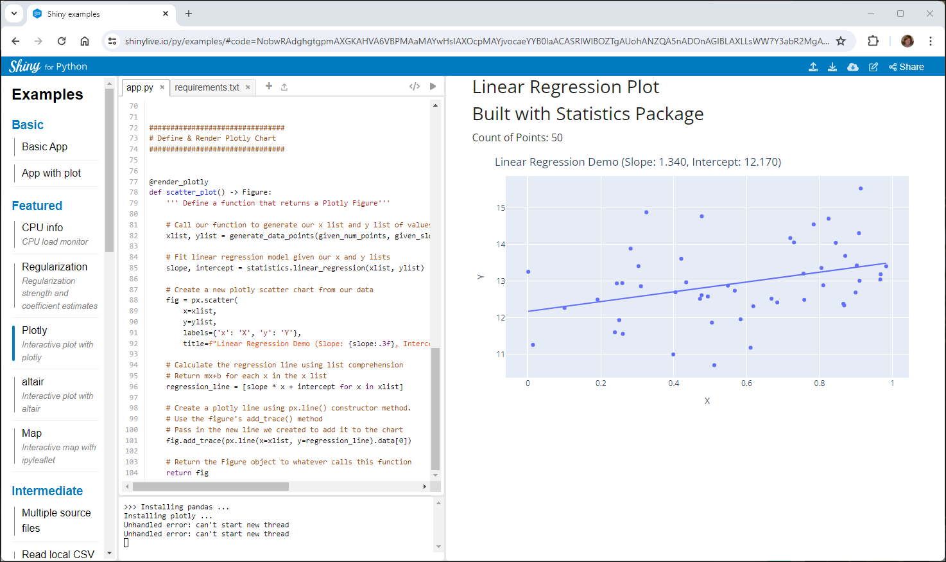Screen dimensions: 946x562
Task: Open a new browser tab
Action: pos(189,13)
